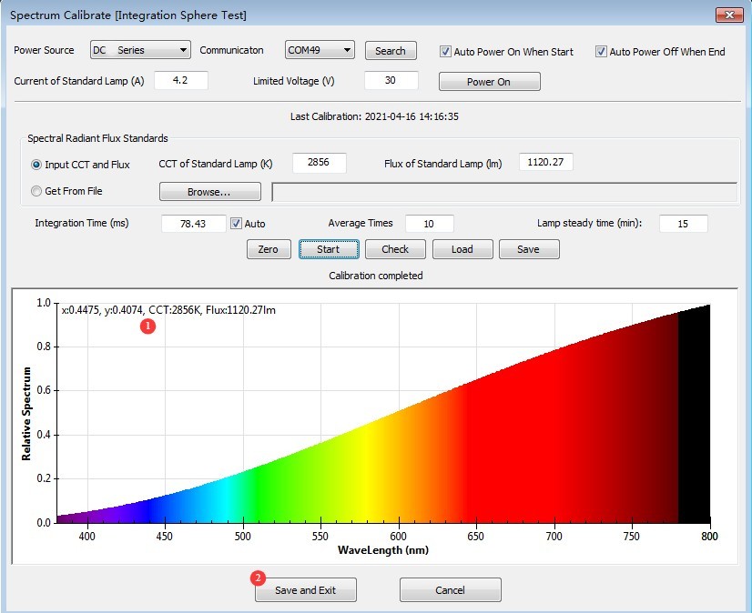The image size is (752, 613).
Task: Click the Cancel button
Action: pyautogui.click(x=451, y=590)
